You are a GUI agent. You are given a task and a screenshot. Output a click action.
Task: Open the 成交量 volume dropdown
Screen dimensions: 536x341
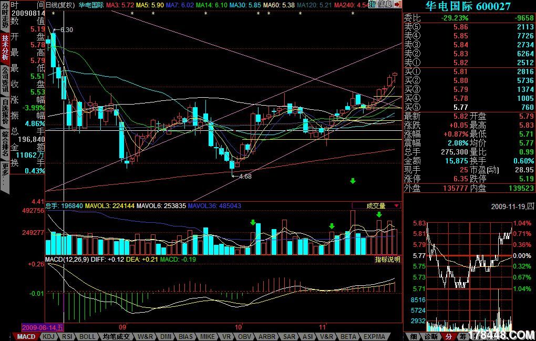click(379, 206)
